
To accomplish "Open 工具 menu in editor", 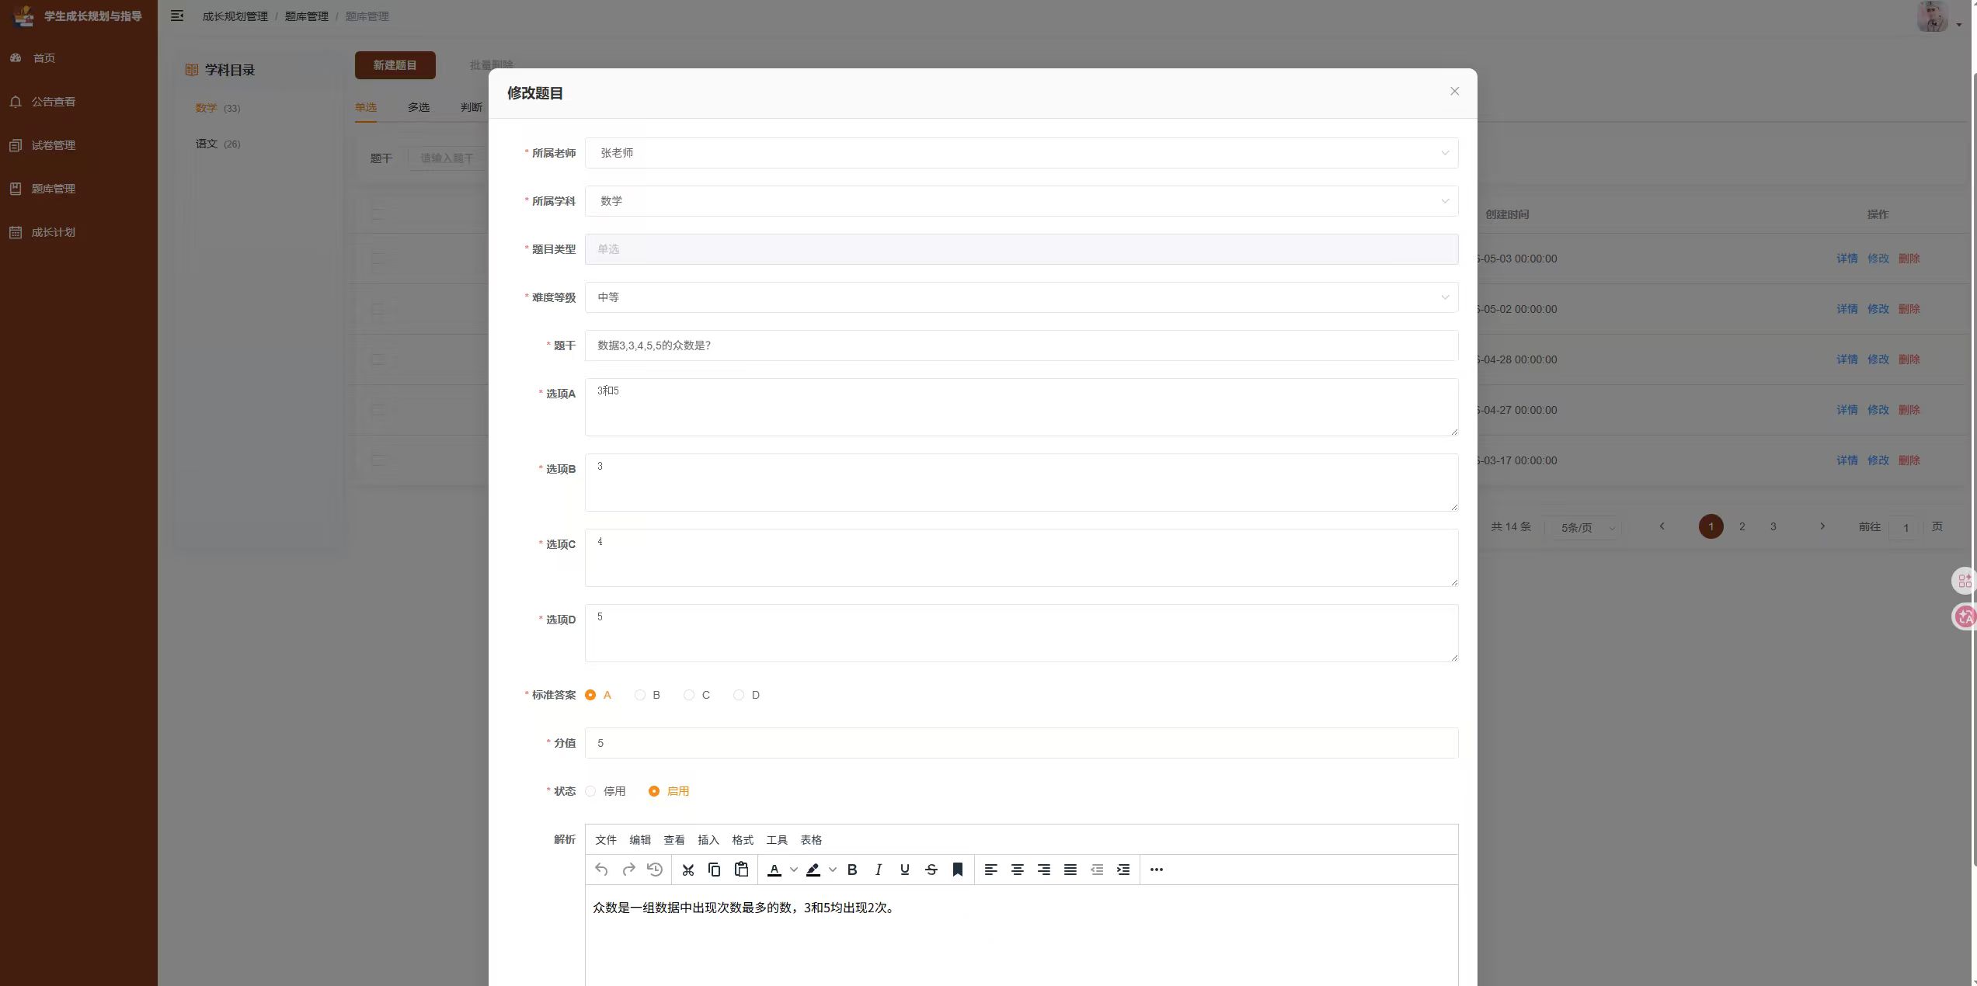I will [777, 840].
